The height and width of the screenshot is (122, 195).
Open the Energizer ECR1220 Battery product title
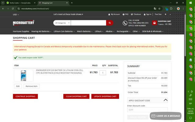pyautogui.click(x=60, y=72)
